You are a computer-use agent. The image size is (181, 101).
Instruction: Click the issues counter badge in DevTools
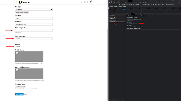pos(173,1)
